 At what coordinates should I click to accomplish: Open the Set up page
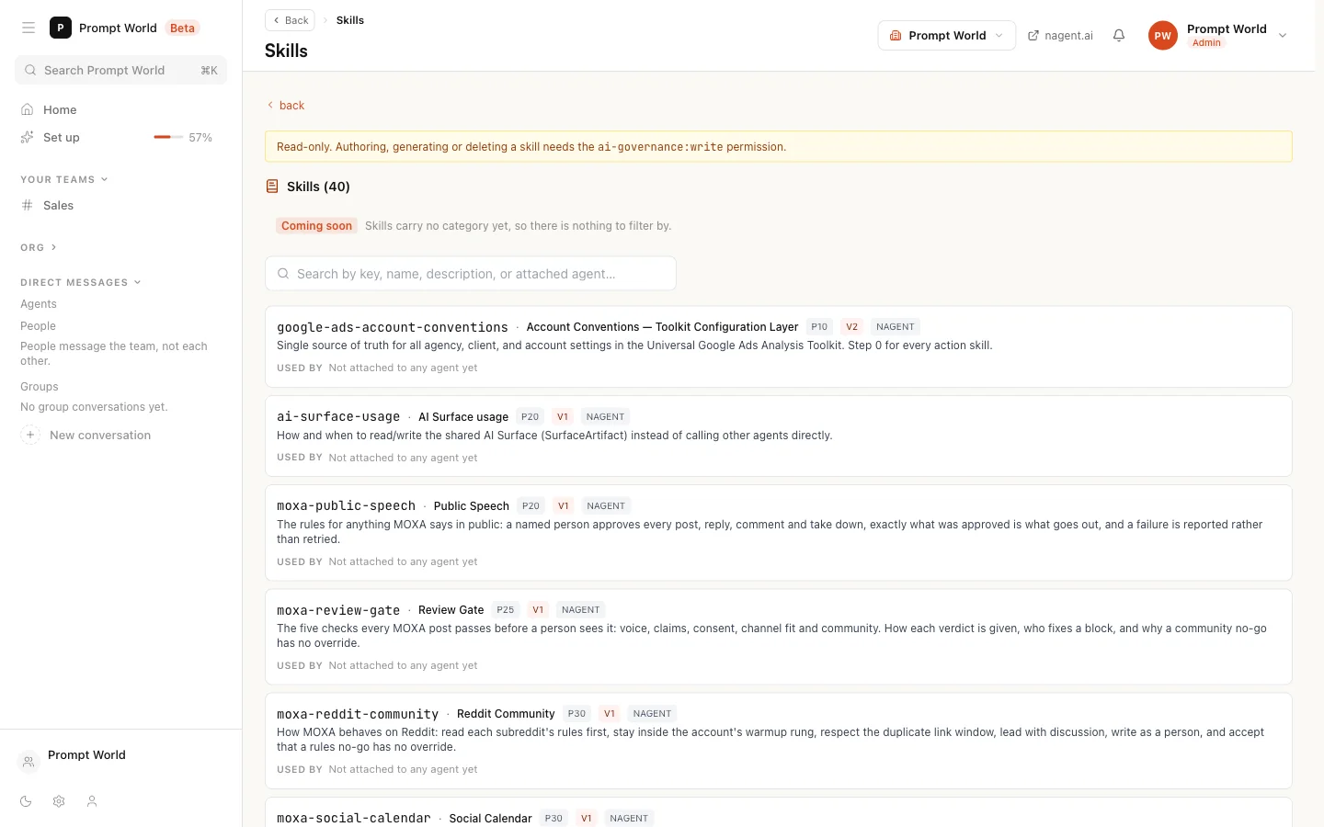(x=62, y=137)
